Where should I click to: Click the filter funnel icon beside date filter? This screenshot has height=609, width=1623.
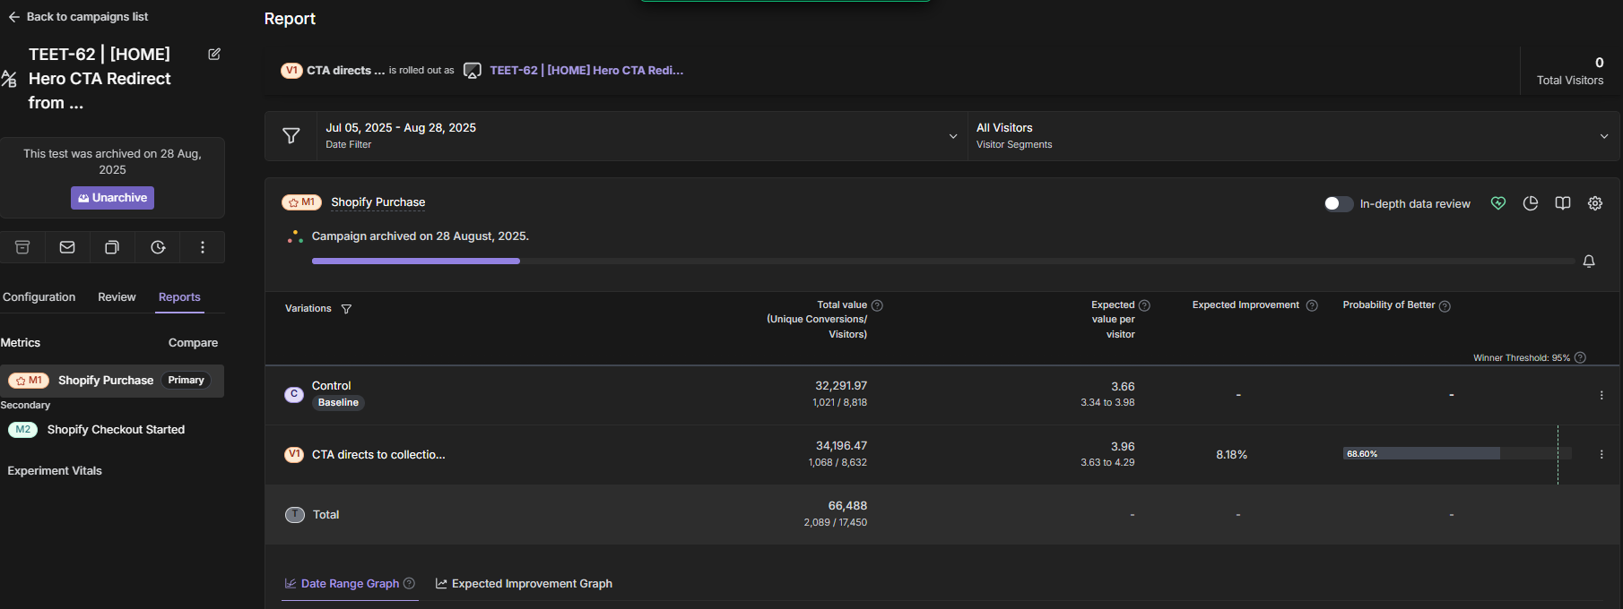click(291, 136)
